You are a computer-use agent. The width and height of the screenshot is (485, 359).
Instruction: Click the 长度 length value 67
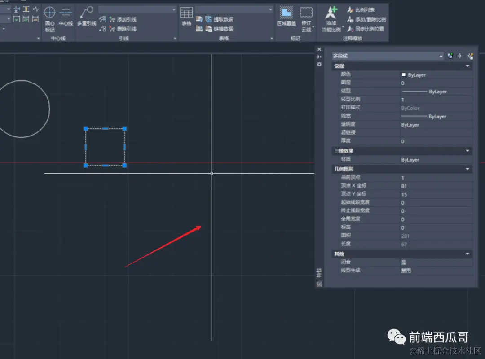click(436, 245)
